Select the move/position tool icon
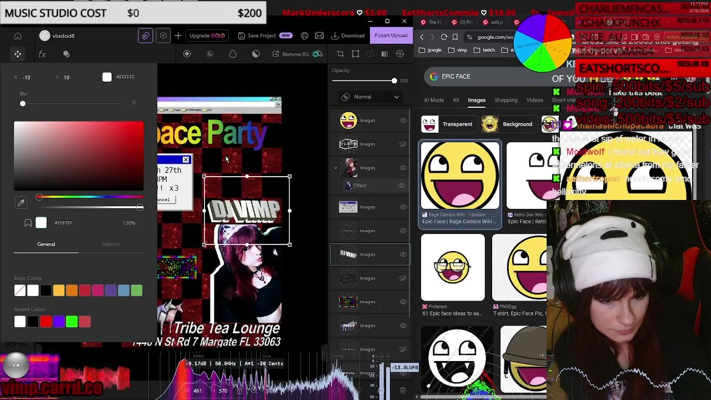 click(18, 54)
